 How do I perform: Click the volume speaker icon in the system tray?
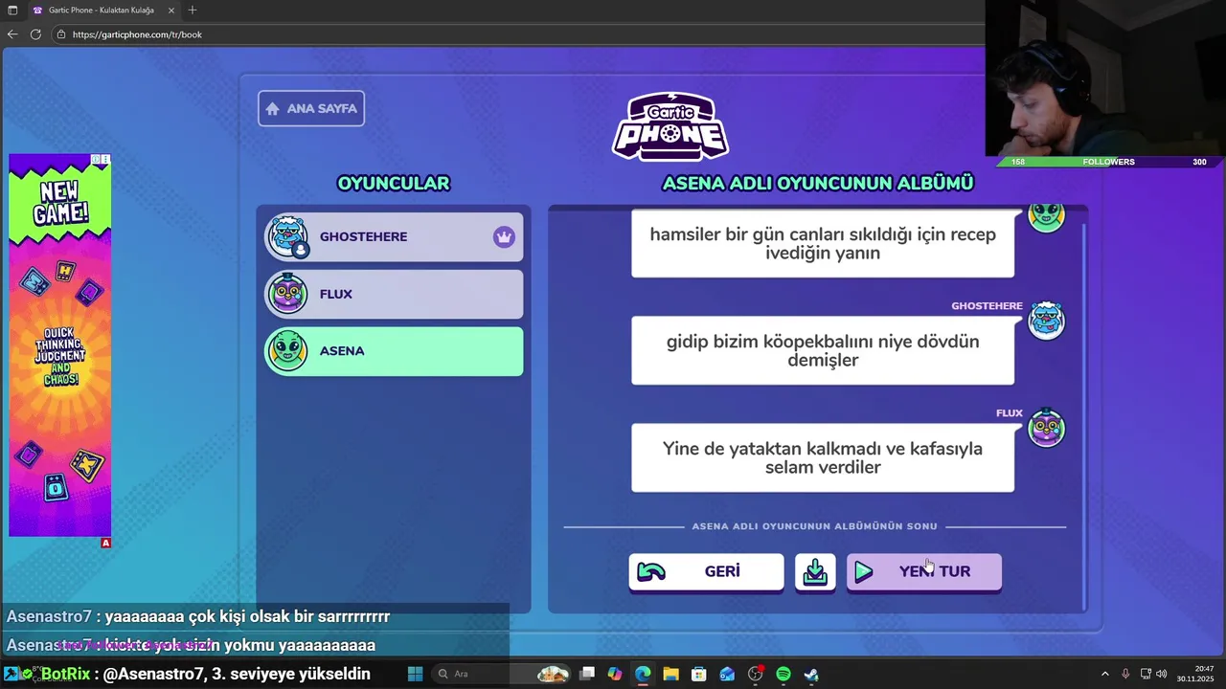[1161, 674]
